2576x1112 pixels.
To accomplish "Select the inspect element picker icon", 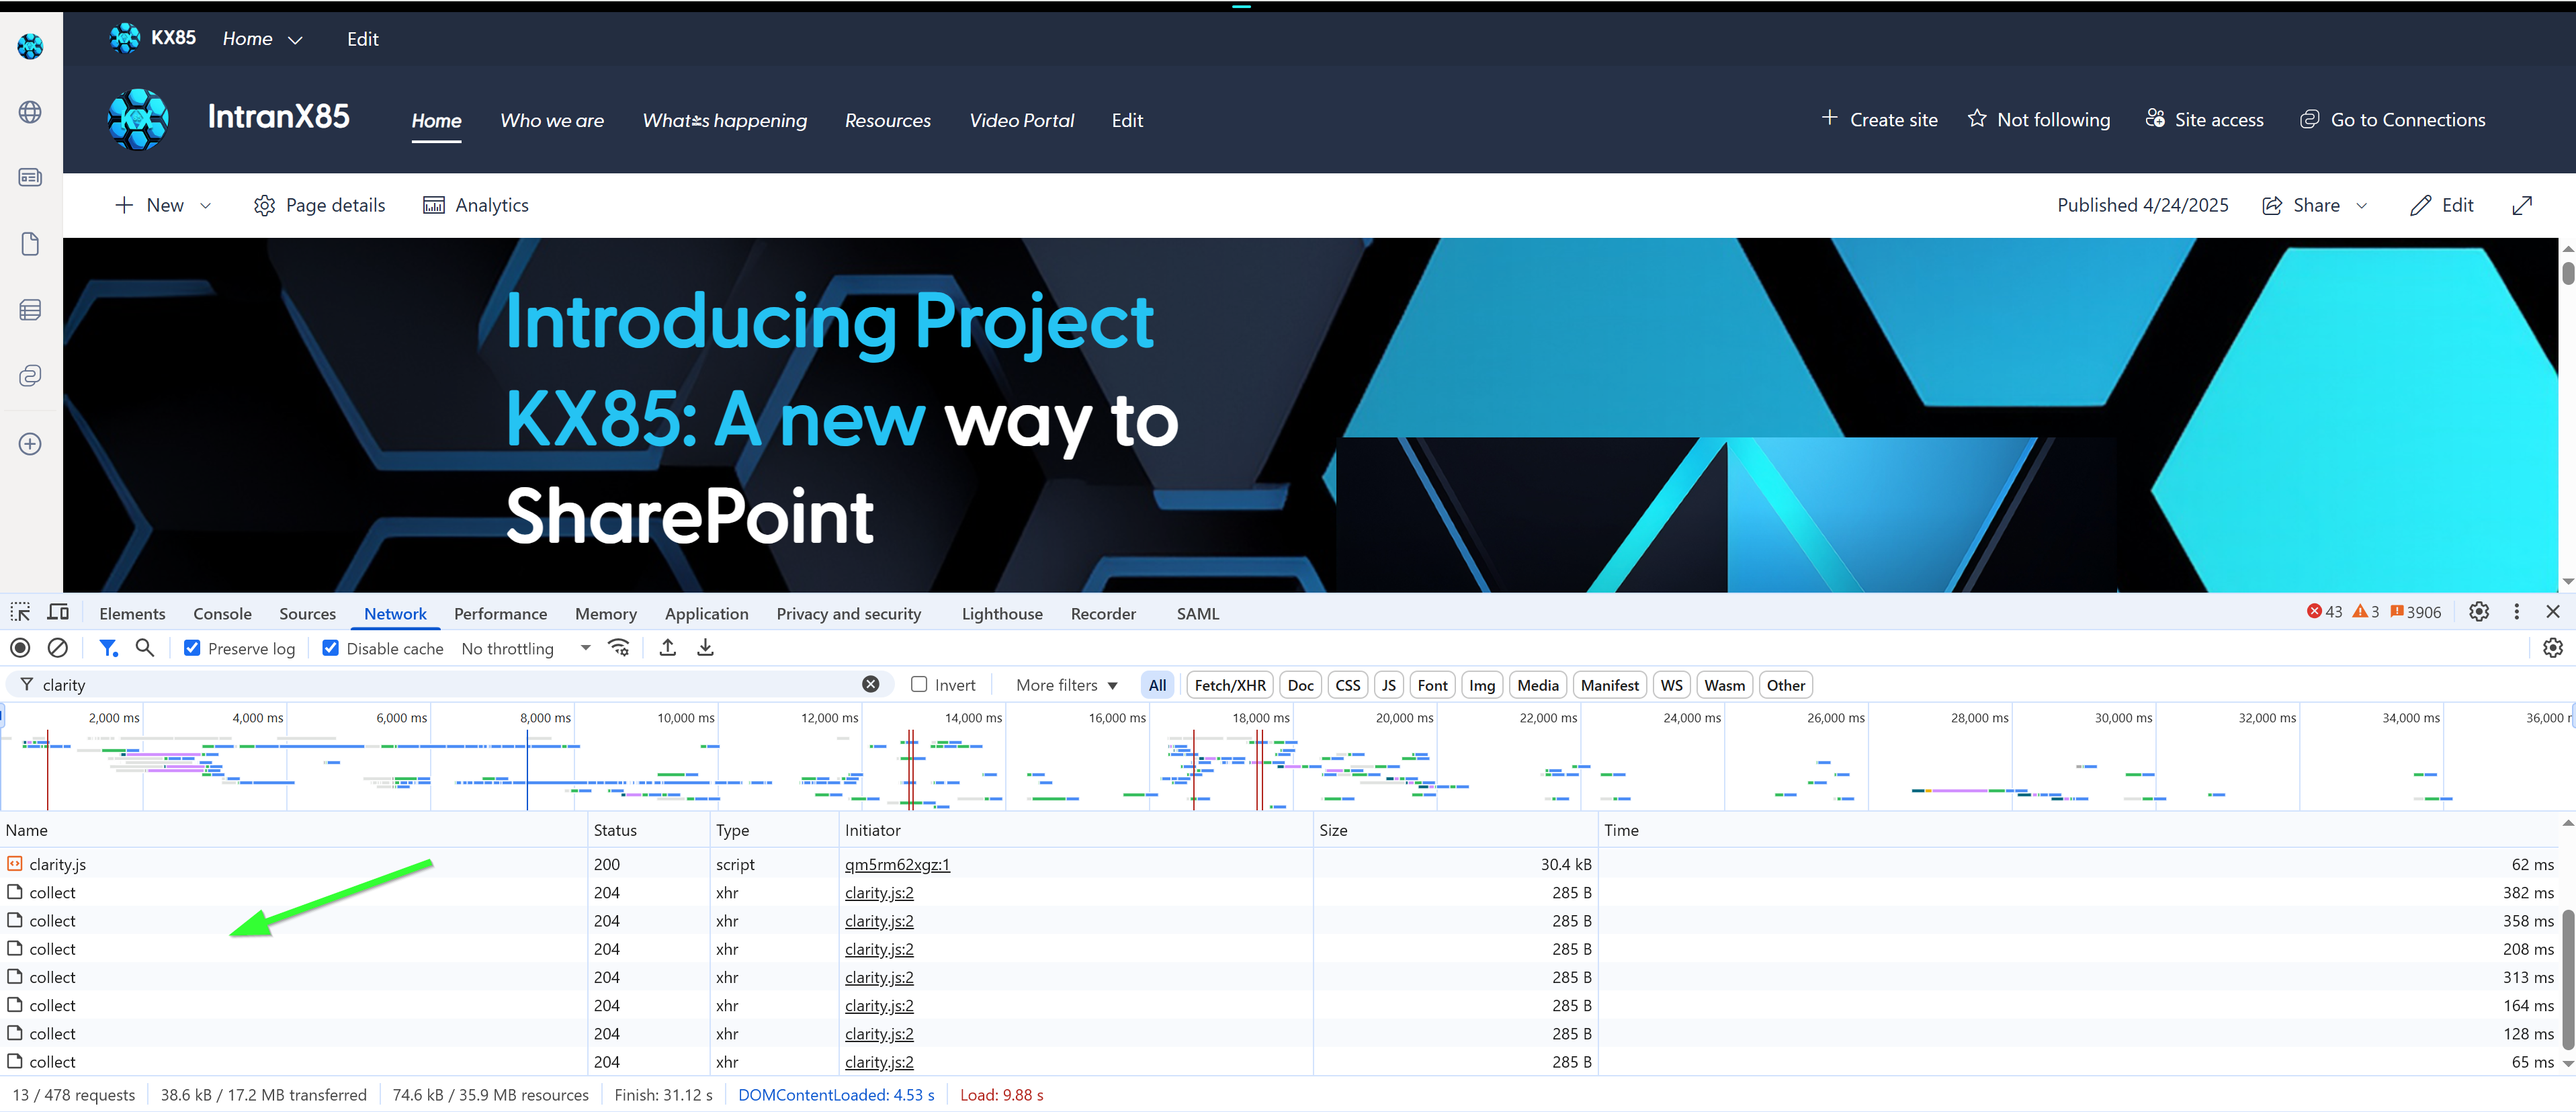I will click(20, 612).
